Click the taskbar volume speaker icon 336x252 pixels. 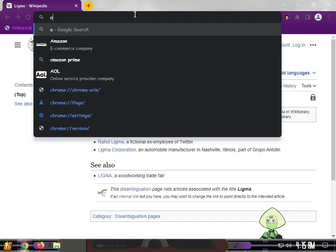pos(289,245)
